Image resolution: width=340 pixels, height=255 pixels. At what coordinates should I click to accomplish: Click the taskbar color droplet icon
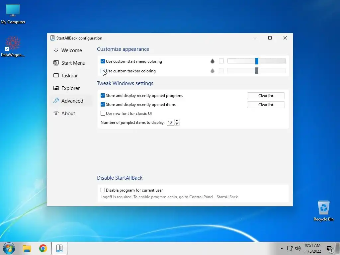(212, 71)
